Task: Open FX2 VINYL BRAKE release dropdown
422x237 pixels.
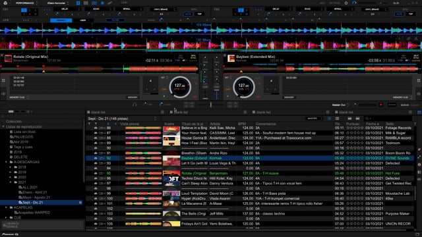Action: [374, 9]
